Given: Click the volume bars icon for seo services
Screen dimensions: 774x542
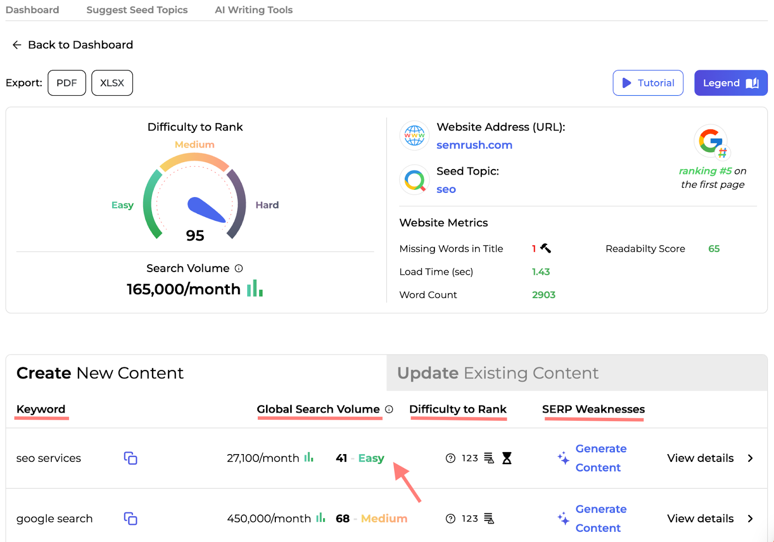Looking at the screenshot, I should pyautogui.click(x=309, y=457).
